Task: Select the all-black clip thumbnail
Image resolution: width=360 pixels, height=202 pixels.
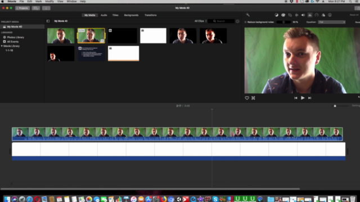Action: (x=123, y=36)
